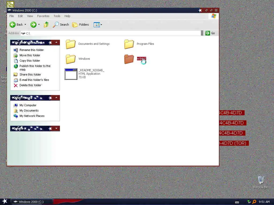Click Copy this folder
274x205 pixels.
[30, 61]
